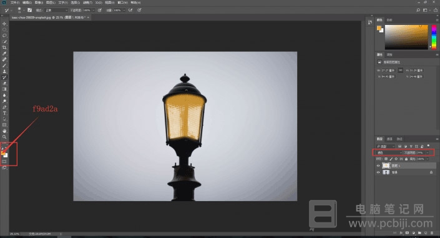Select the Clone Stamp tool
The image size is (440, 238).
(4, 71)
